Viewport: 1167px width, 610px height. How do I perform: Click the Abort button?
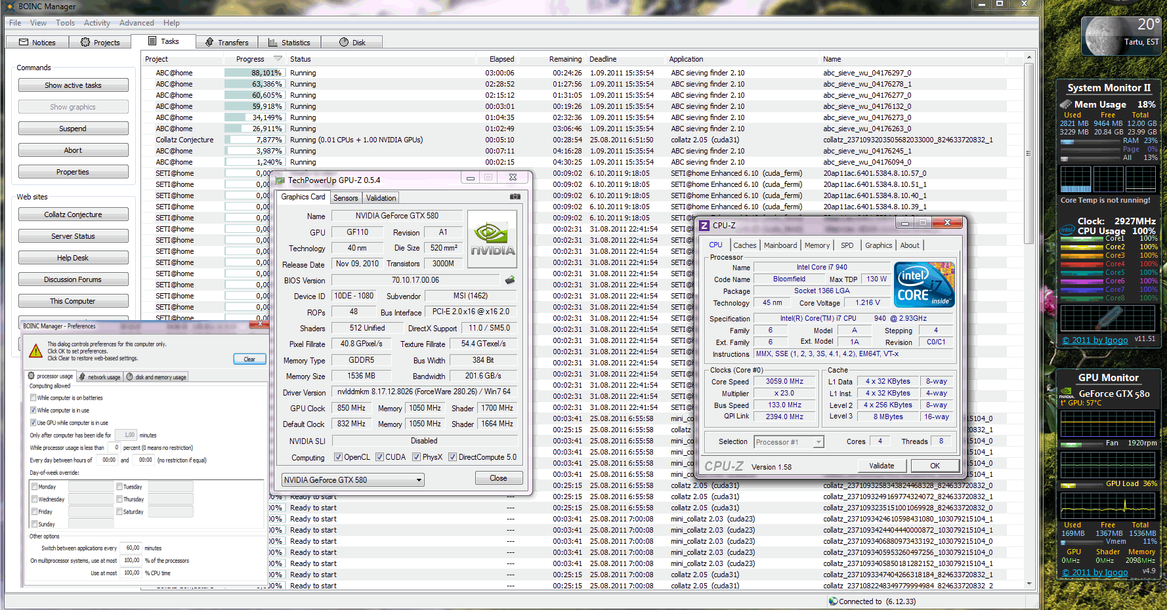coord(73,150)
